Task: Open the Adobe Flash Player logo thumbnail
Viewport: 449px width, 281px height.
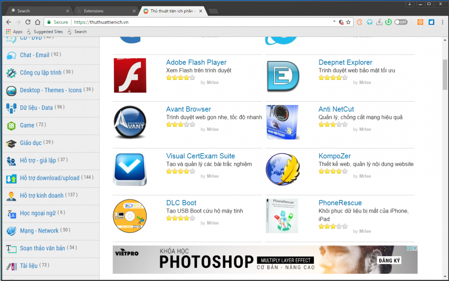Action: [130, 75]
